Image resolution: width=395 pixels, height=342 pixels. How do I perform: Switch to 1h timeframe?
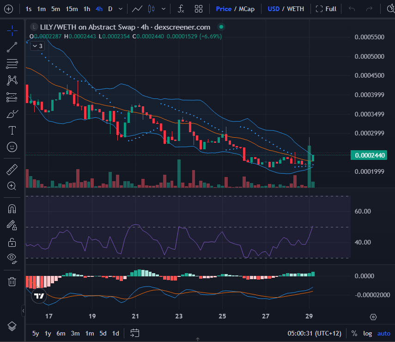[87, 9]
